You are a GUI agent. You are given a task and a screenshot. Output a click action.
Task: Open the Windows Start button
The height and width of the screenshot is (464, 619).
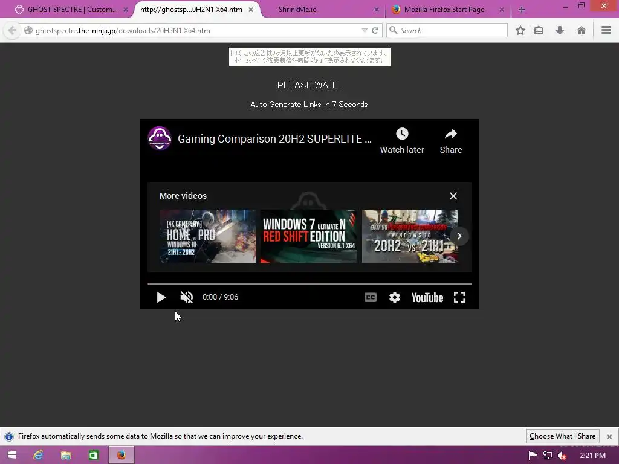pyautogui.click(x=11, y=455)
